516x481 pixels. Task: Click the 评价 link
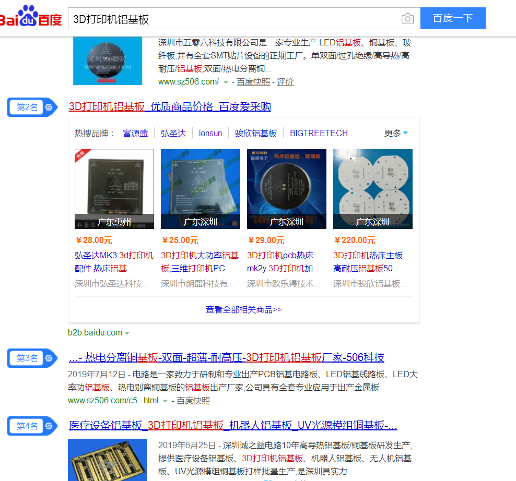coord(285,82)
